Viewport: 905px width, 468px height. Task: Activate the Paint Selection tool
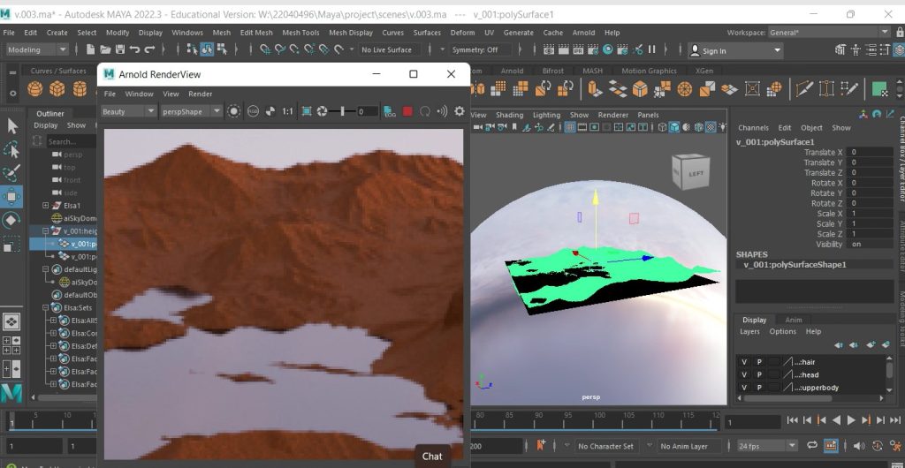(x=11, y=173)
